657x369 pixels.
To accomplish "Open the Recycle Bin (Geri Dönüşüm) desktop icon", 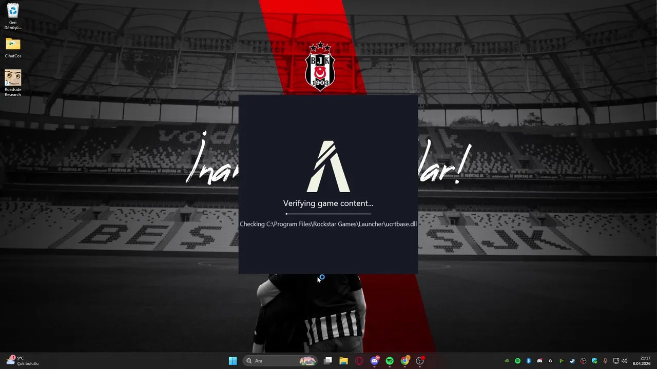I will (x=13, y=16).
